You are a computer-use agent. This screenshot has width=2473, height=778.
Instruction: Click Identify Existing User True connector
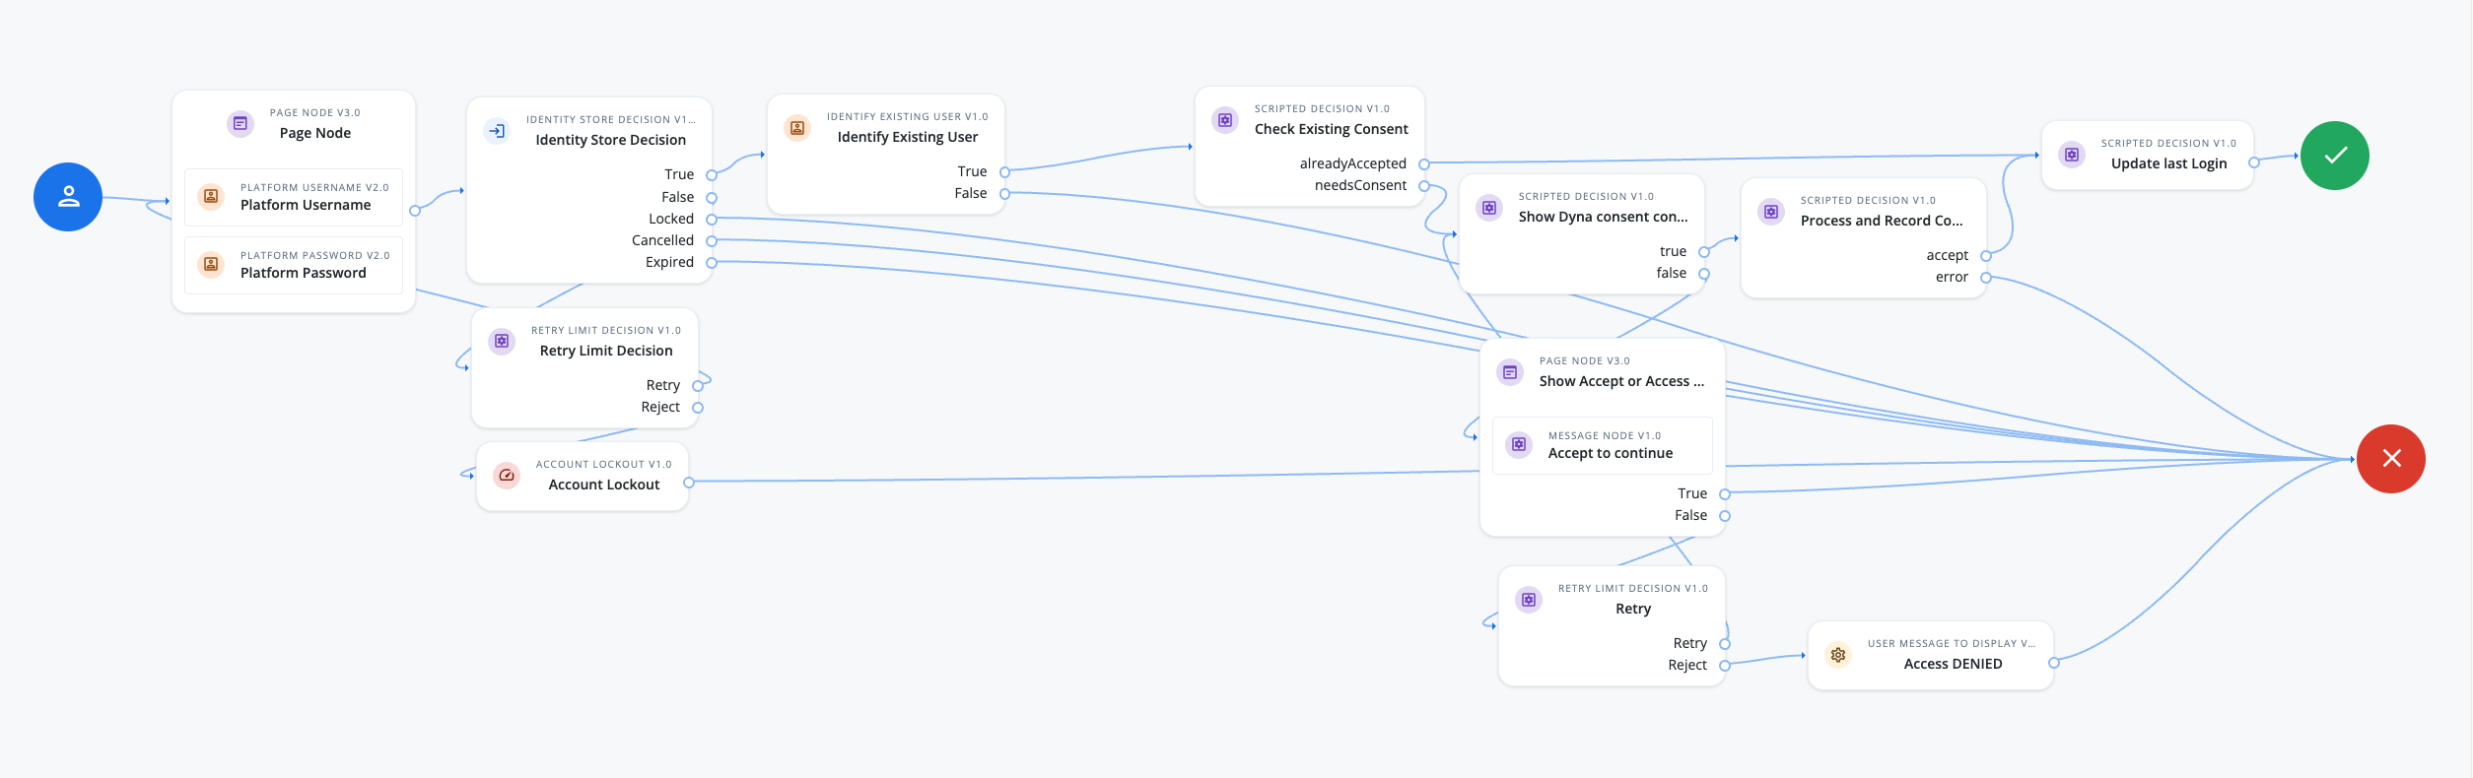tap(1005, 172)
